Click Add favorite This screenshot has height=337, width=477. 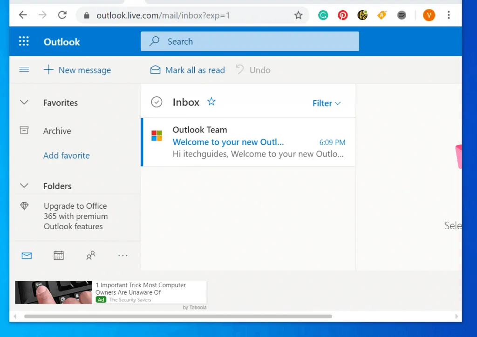coord(66,155)
